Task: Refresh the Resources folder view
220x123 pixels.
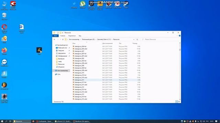Action: (137, 40)
